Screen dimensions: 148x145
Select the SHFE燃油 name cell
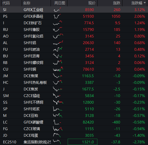32,49
